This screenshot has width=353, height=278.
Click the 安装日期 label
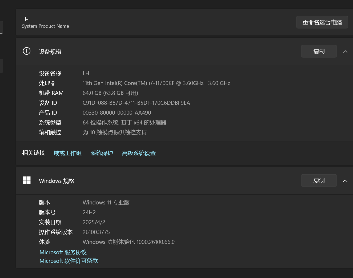click(x=50, y=222)
